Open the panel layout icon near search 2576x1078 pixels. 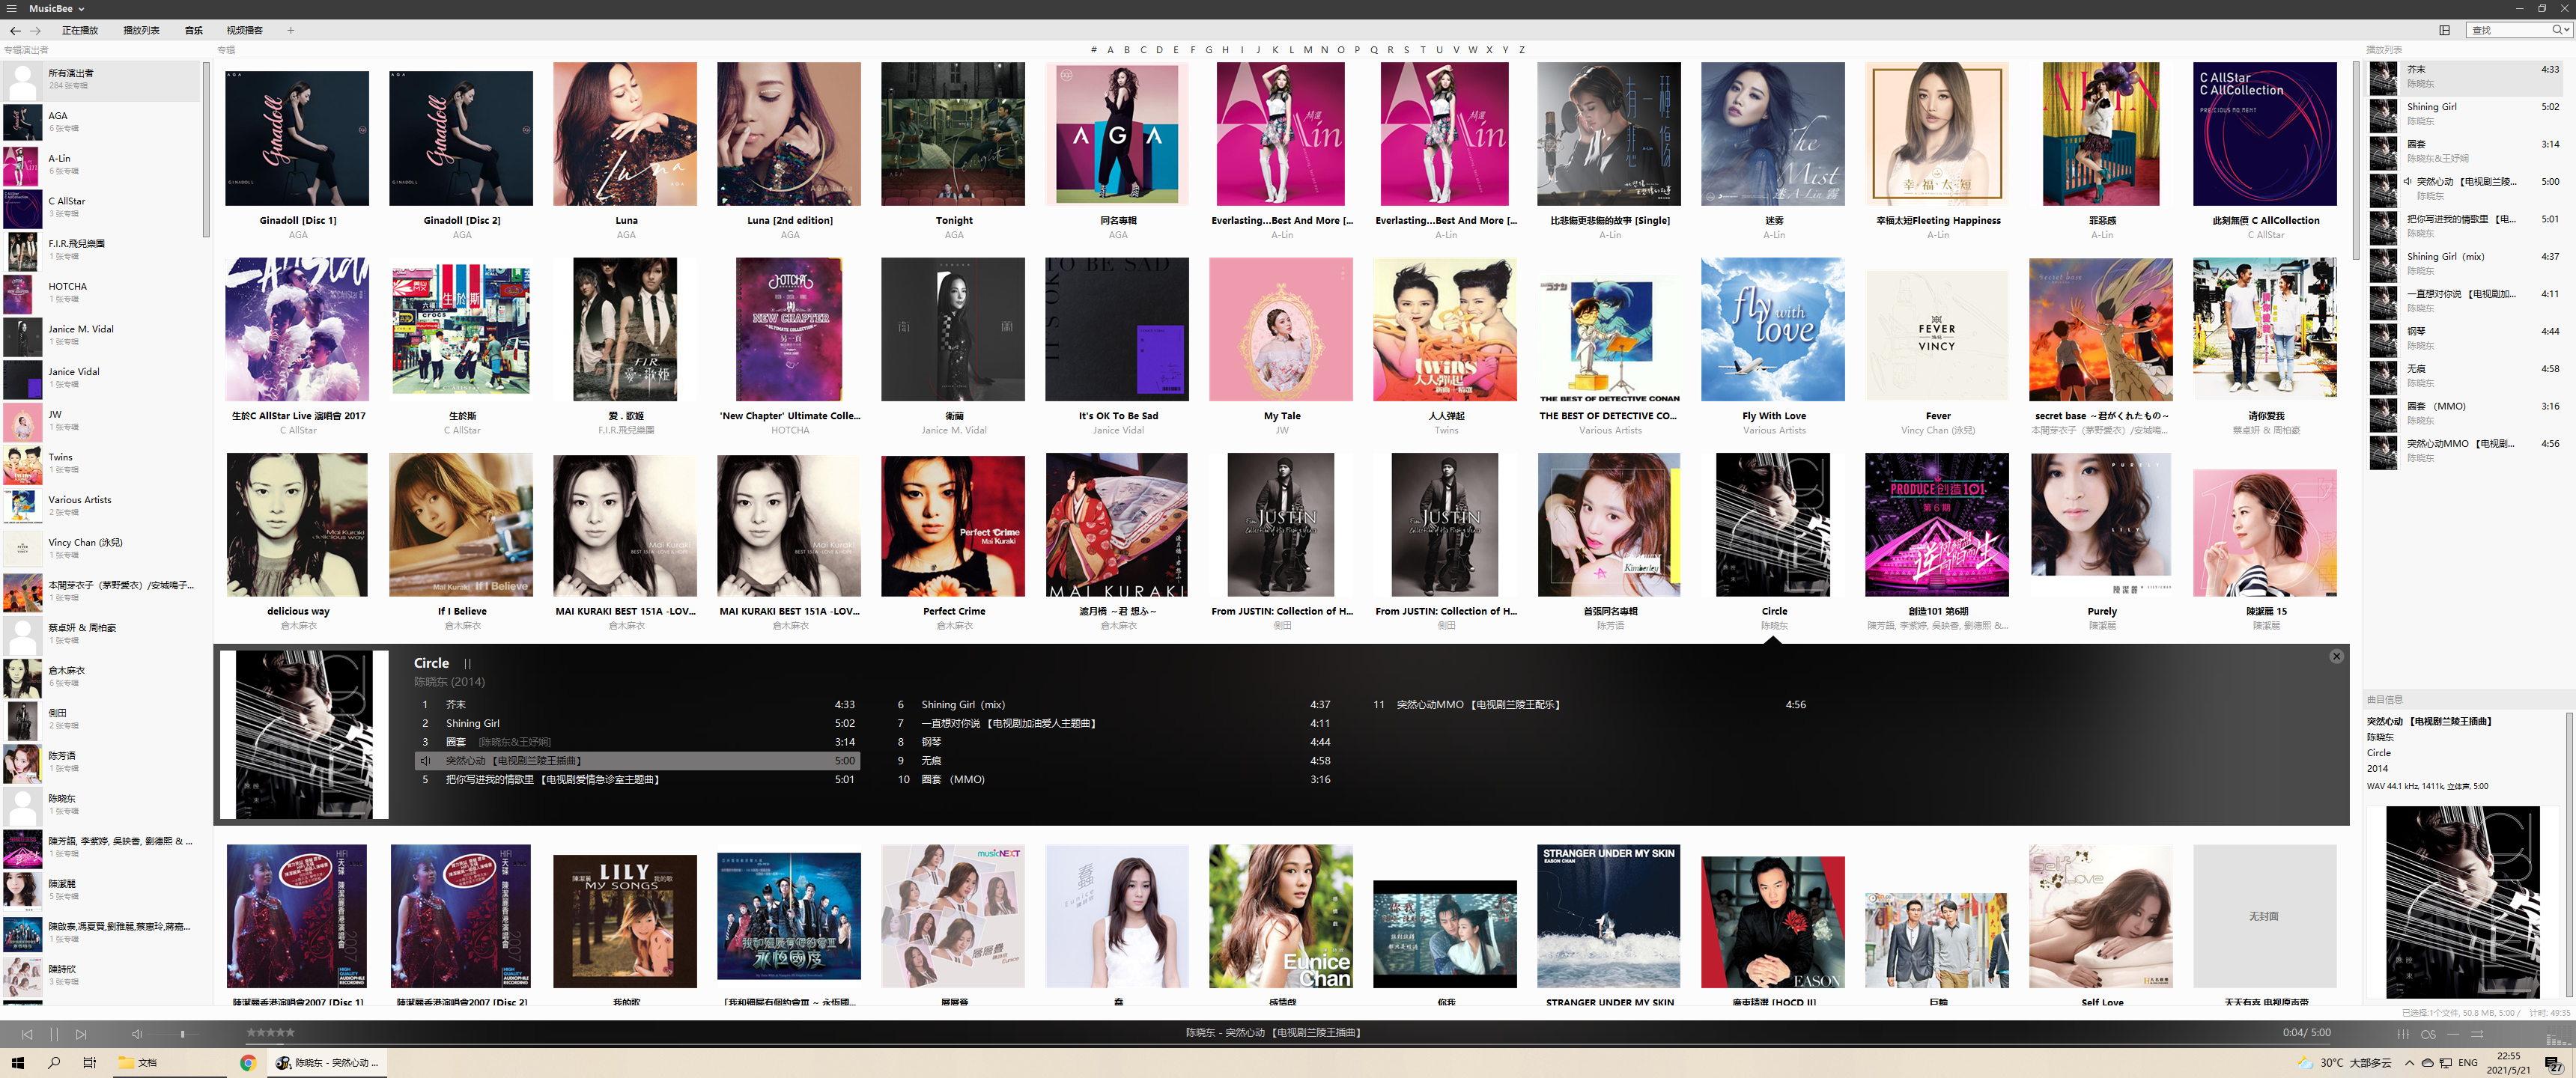(x=2444, y=30)
